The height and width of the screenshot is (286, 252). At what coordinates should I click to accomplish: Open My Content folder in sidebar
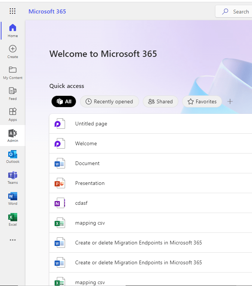point(13,73)
